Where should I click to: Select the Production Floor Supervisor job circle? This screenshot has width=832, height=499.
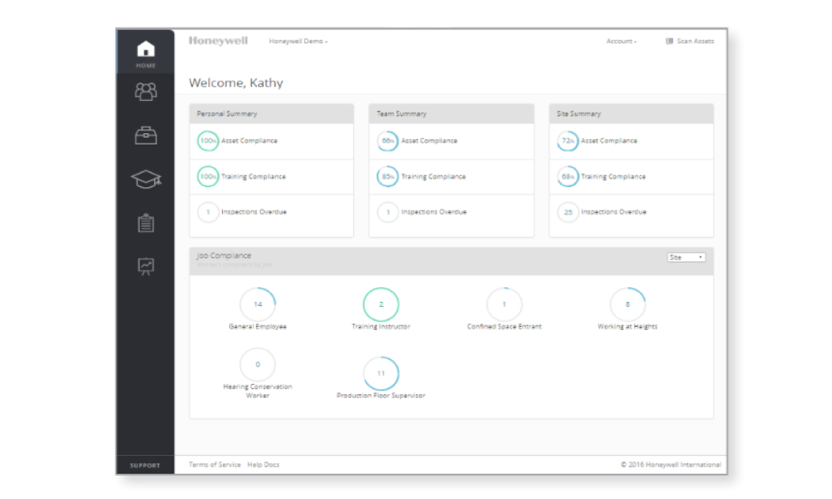tap(380, 373)
